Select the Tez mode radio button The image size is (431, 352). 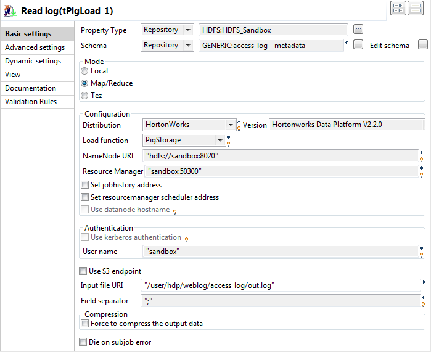coord(84,96)
